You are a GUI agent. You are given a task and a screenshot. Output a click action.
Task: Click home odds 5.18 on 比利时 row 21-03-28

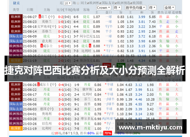click(x=130, y=51)
